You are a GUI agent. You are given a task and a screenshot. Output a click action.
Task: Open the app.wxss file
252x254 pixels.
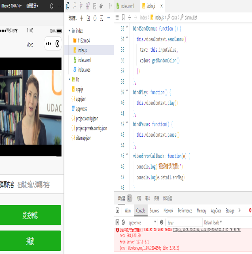(89, 109)
